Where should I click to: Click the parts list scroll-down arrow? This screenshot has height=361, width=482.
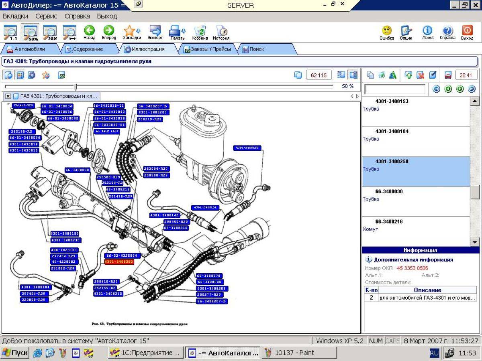pyautogui.click(x=475, y=242)
